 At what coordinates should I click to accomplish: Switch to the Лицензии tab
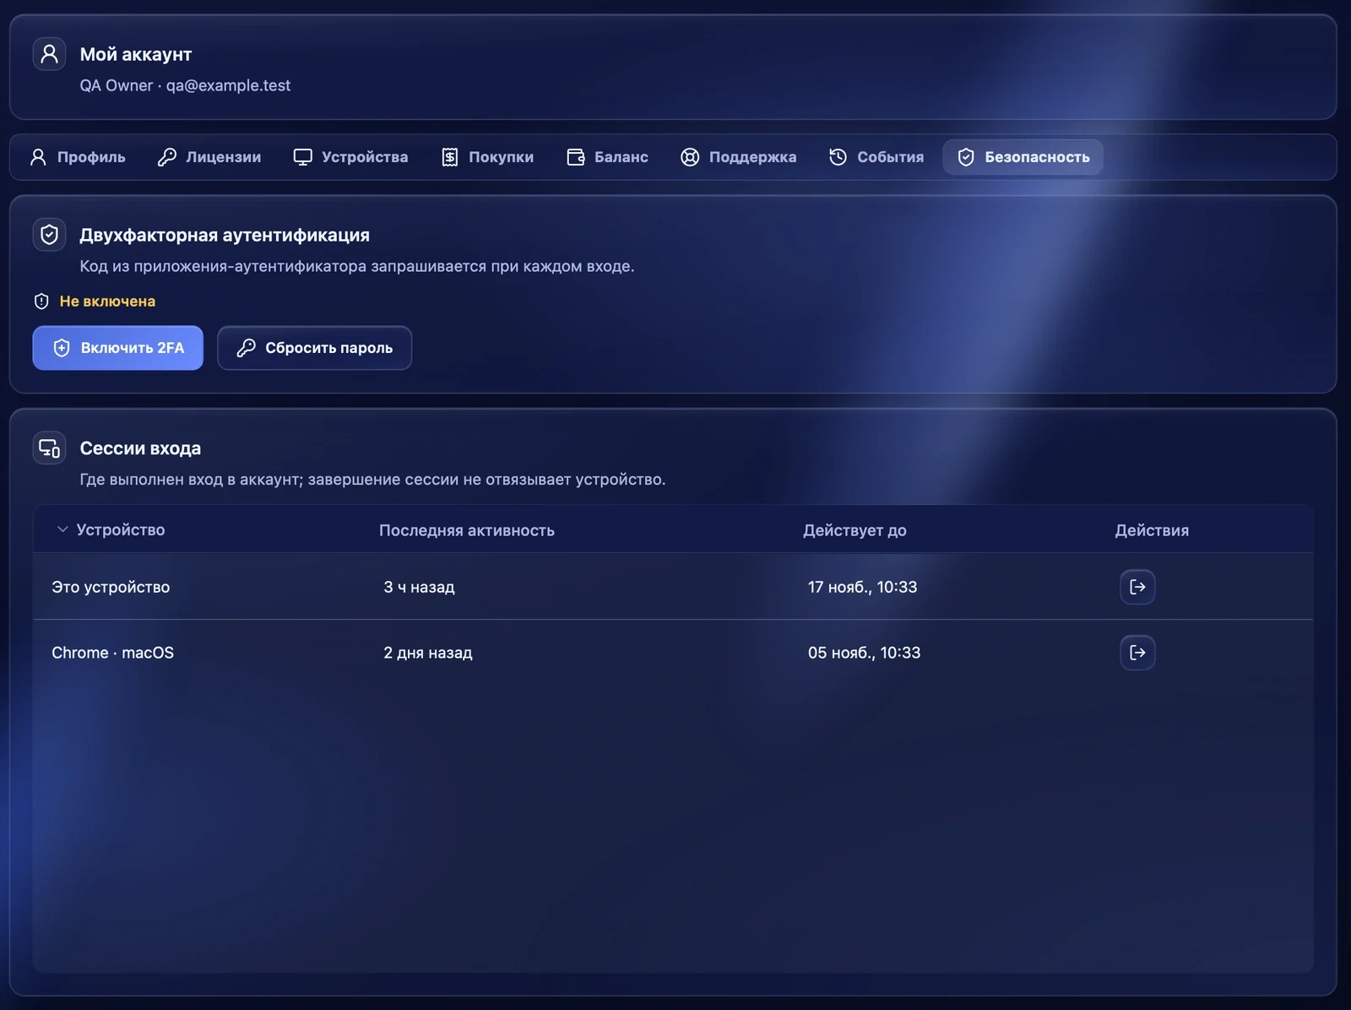click(209, 157)
